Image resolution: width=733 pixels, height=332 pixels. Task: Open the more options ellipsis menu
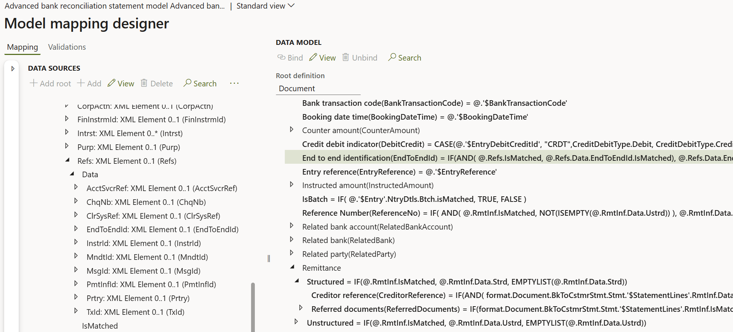pos(234,83)
